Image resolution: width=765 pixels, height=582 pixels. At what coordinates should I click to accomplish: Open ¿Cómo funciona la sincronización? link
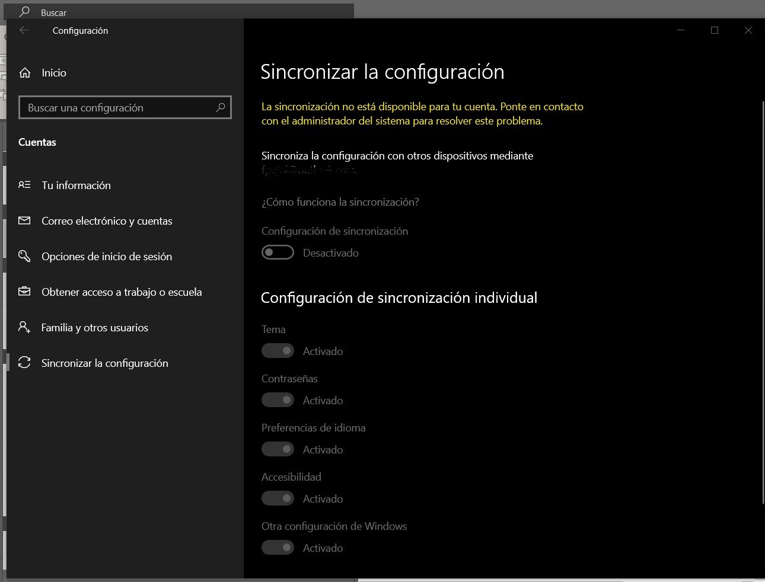coord(340,202)
